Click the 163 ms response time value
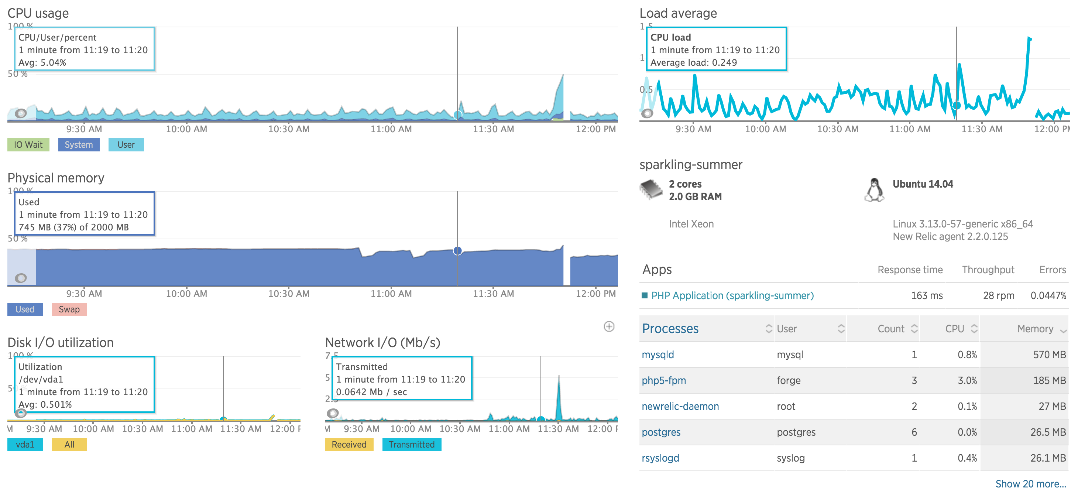Viewport: 1078px width, 500px height. [927, 296]
